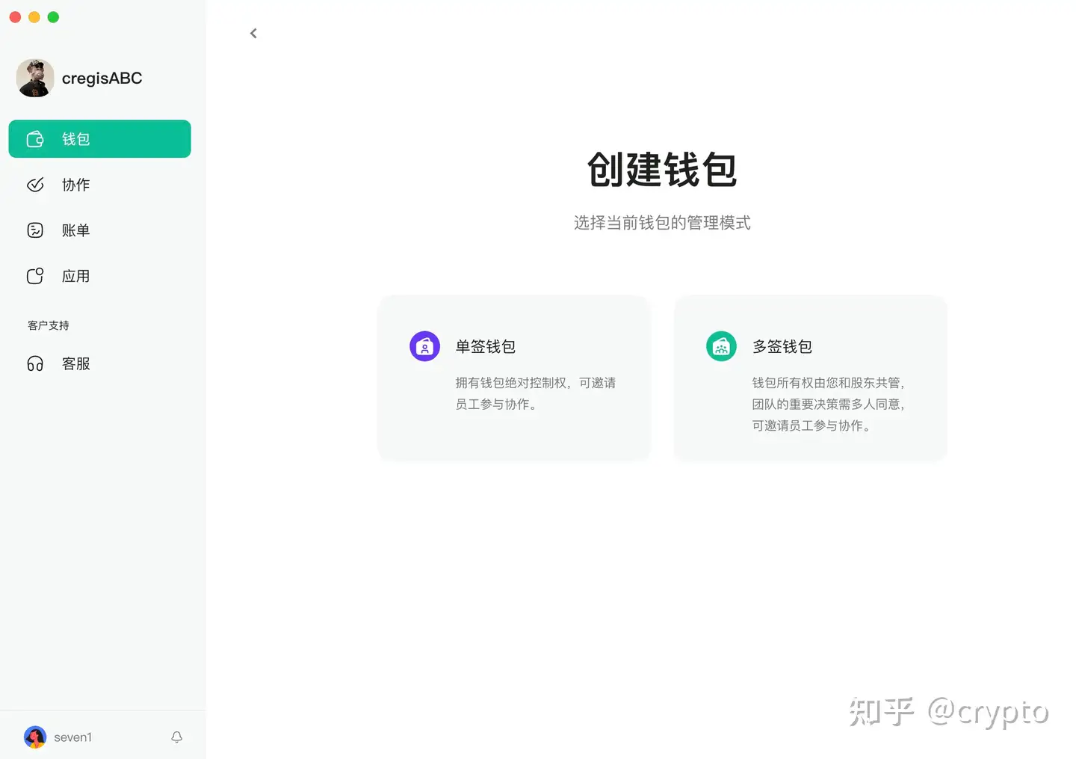The image size is (1076, 759).
Task: Open the cregisABC account avatar
Action: coord(35,78)
